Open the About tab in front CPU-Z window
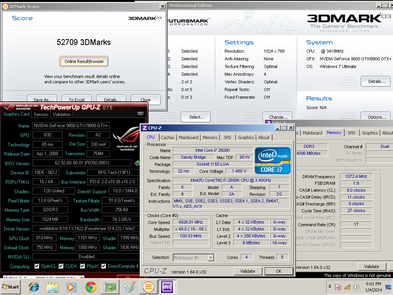The image size is (393, 295). tap(264, 138)
